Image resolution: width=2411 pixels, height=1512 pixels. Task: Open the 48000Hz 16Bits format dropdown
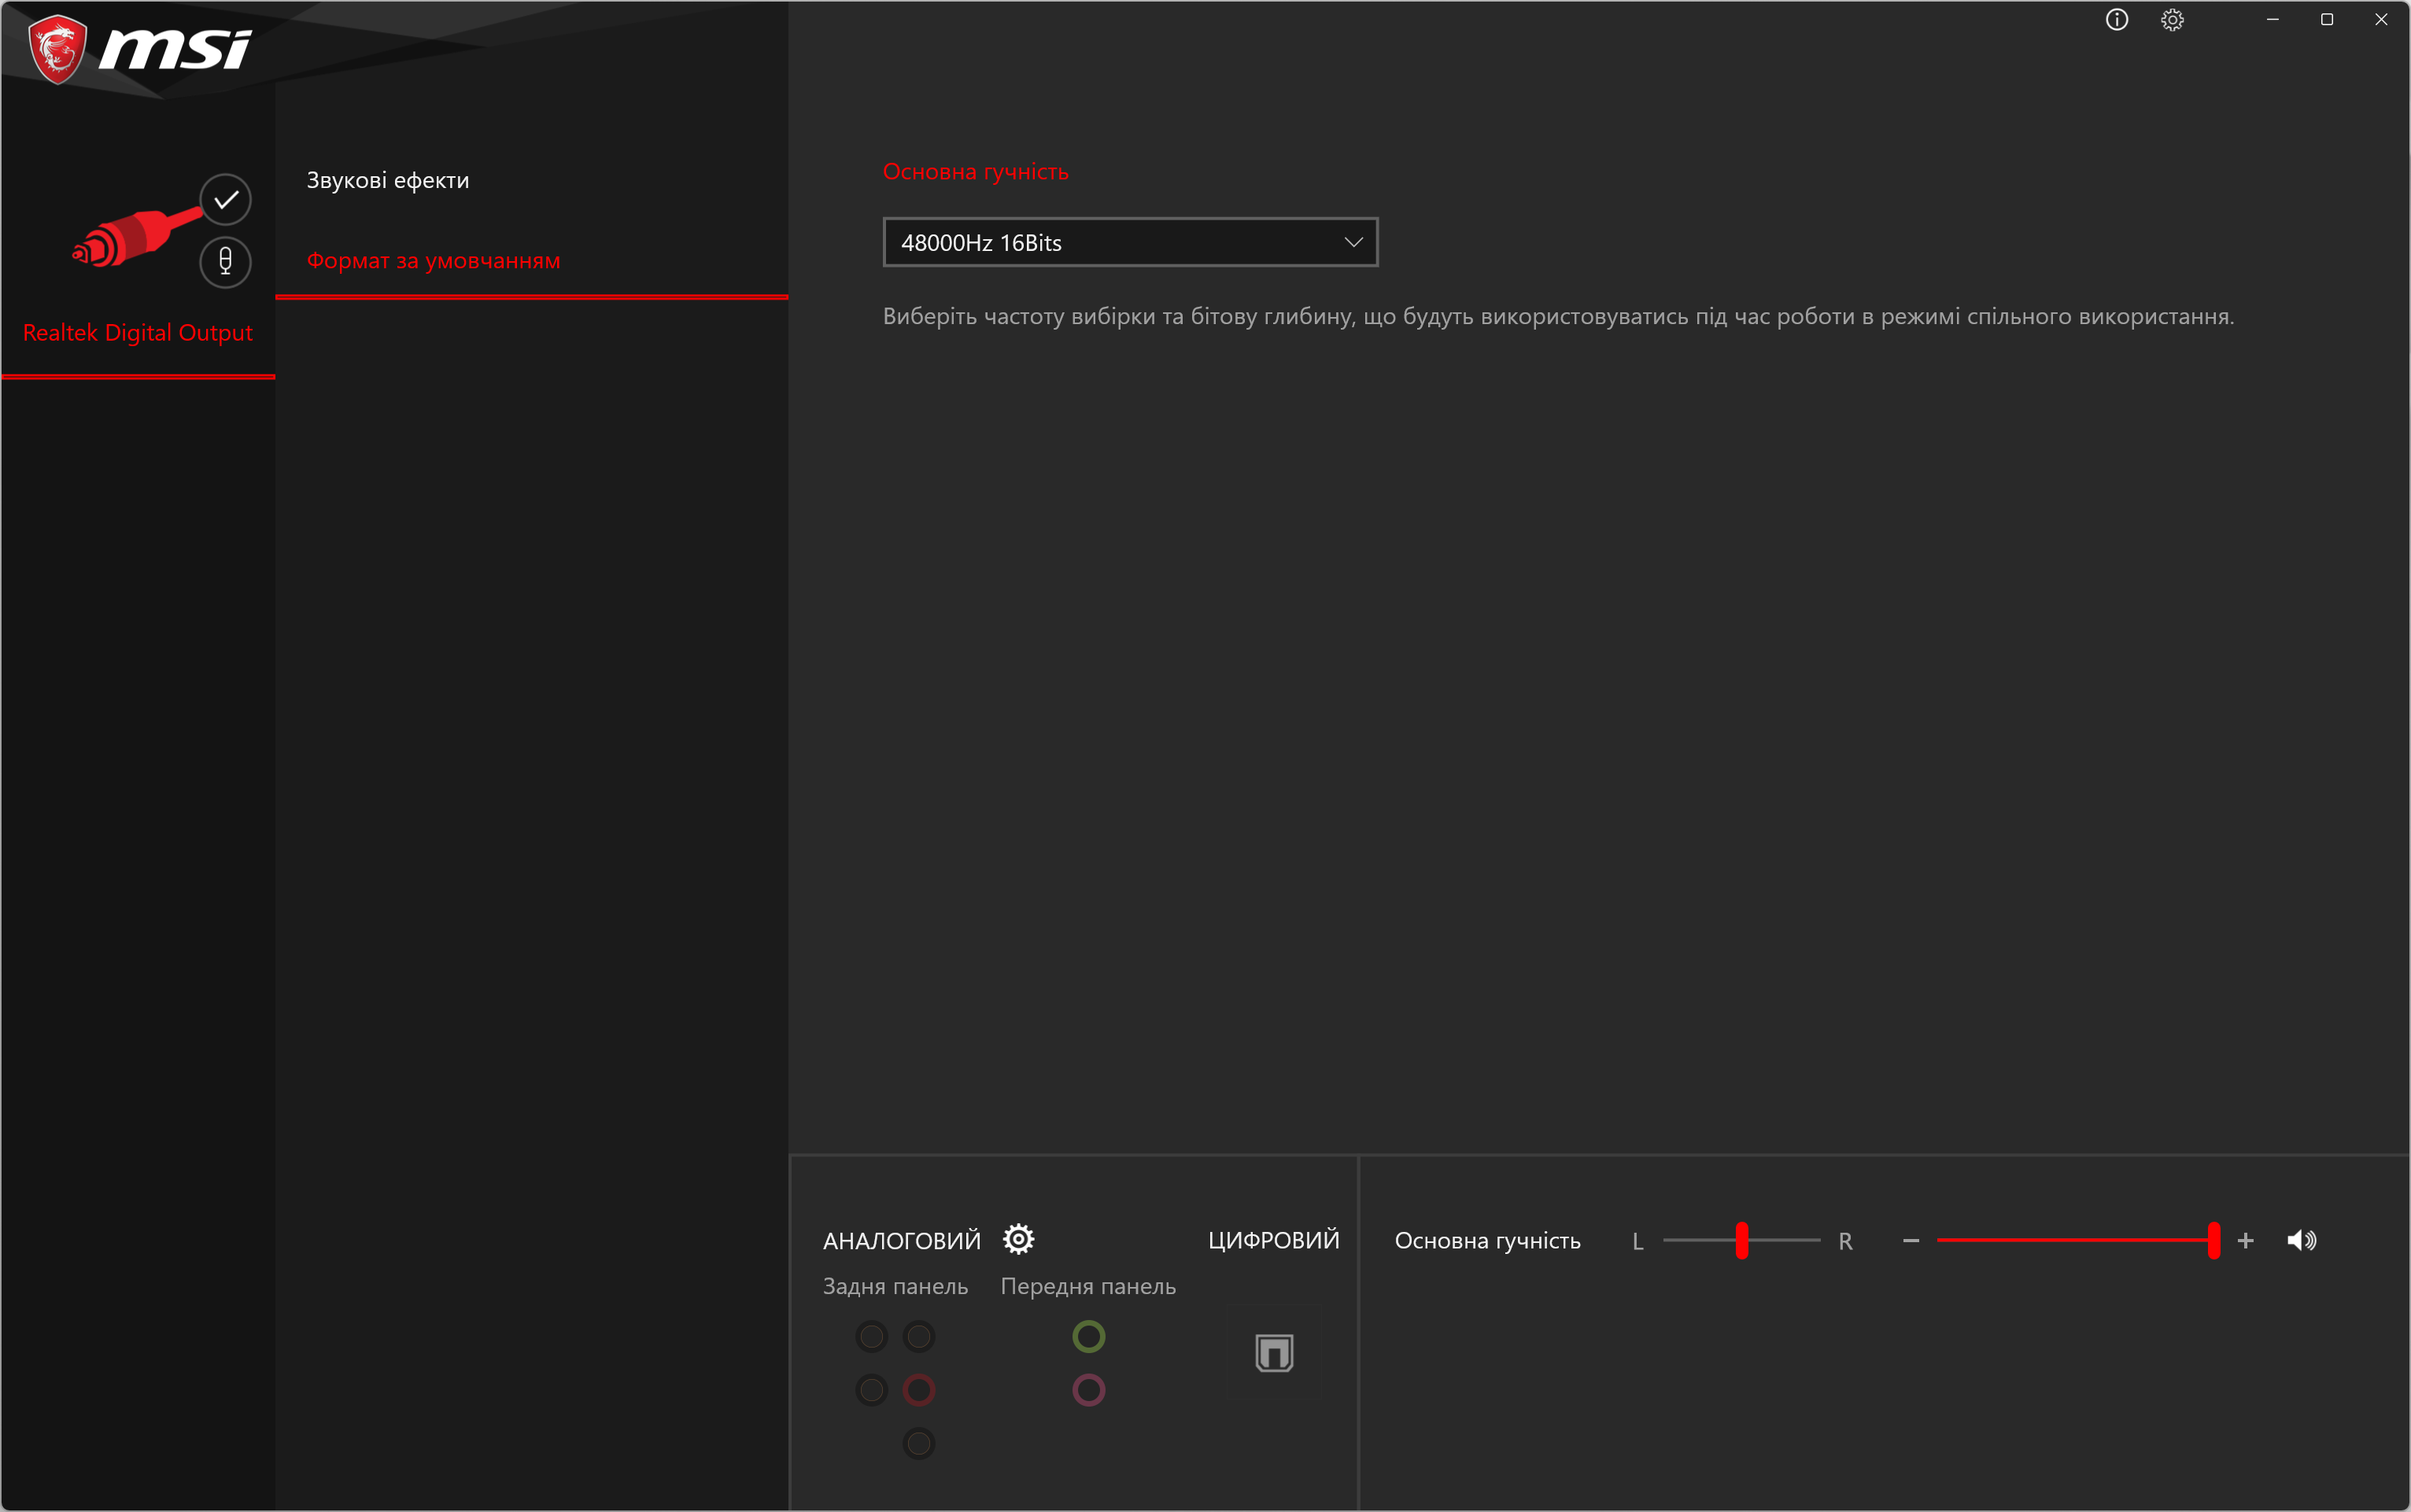pyautogui.click(x=1129, y=242)
